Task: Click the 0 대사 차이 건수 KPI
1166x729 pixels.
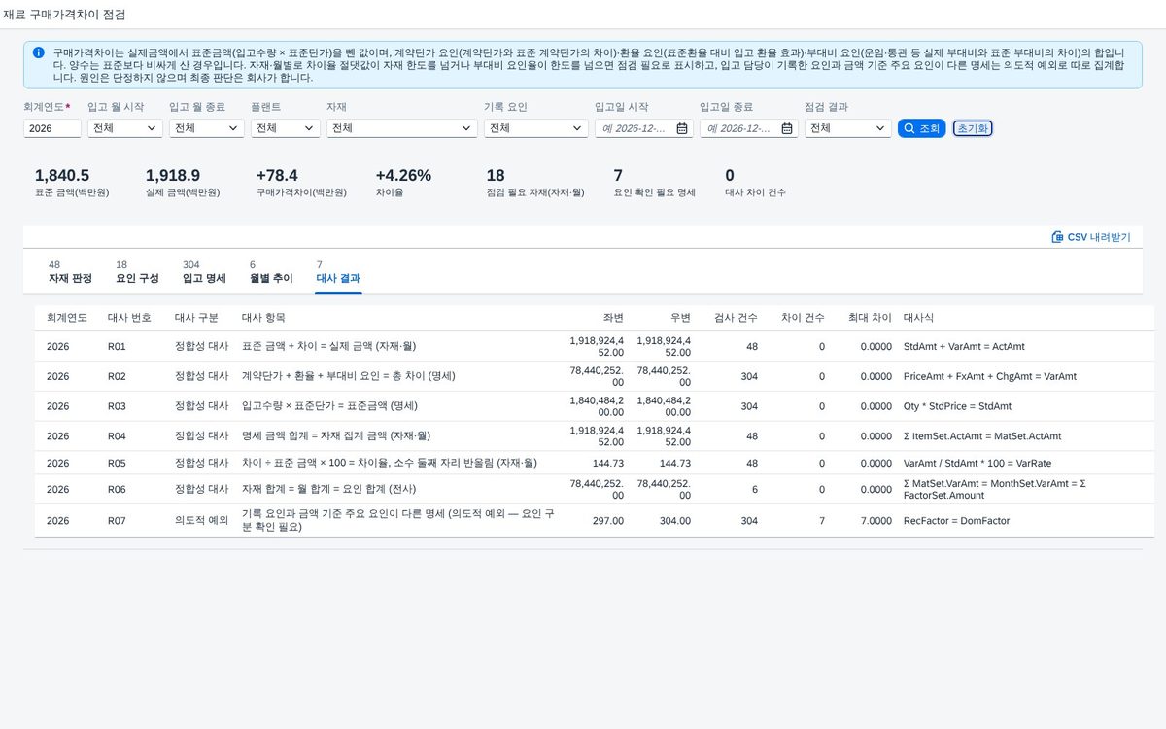Action: tap(755, 182)
